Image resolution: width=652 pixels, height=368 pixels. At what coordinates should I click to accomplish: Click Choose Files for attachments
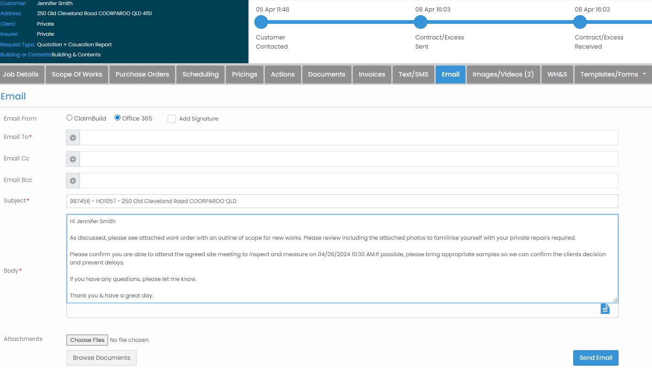pyautogui.click(x=87, y=340)
